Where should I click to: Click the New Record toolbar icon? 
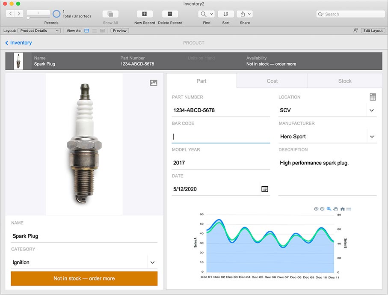coord(145,14)
